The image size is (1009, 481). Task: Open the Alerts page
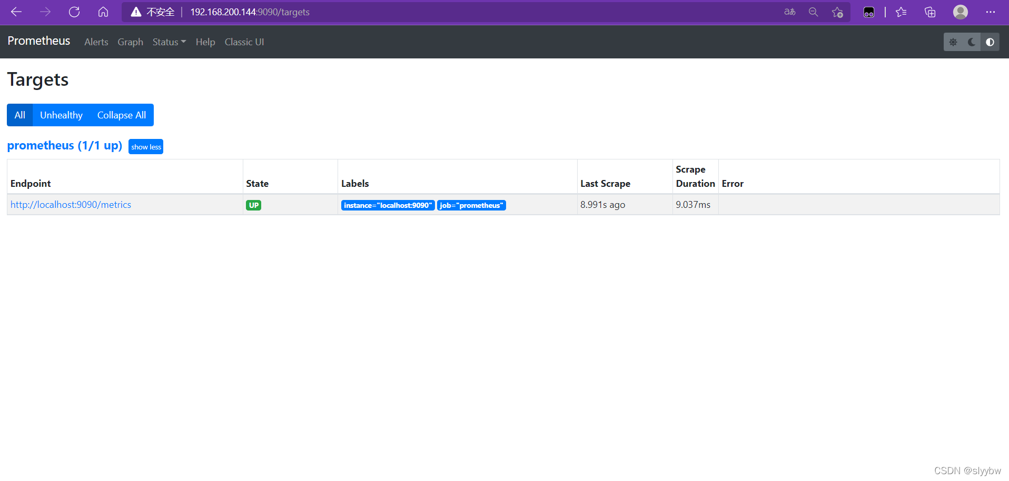click(96, 42)
